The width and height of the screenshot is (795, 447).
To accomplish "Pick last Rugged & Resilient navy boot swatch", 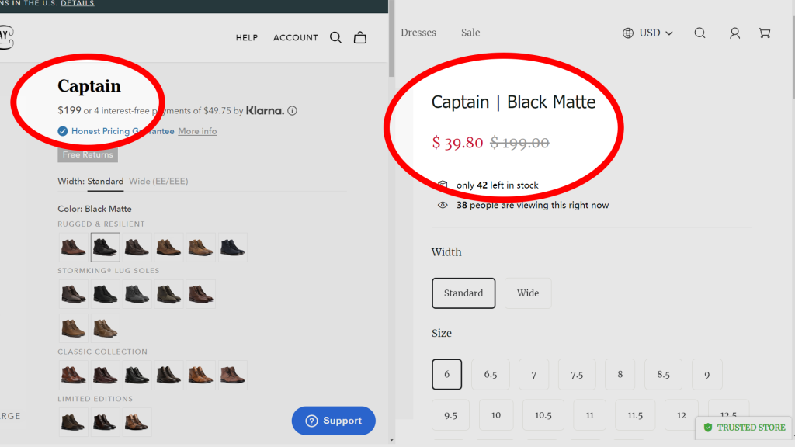I will point(233,248).
